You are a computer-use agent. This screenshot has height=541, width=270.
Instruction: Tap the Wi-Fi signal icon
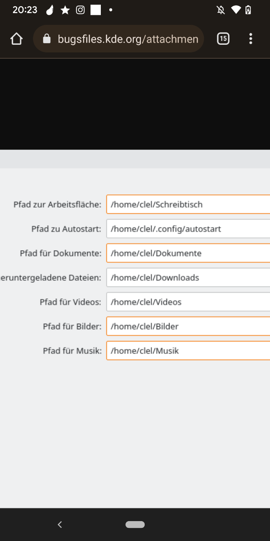click(x=236, y=10)
